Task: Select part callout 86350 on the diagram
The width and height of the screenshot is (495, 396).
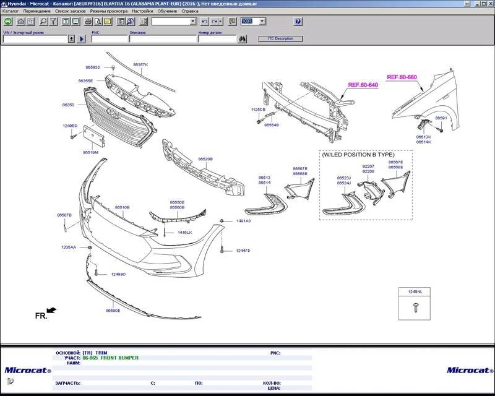Action: point(68,105)
